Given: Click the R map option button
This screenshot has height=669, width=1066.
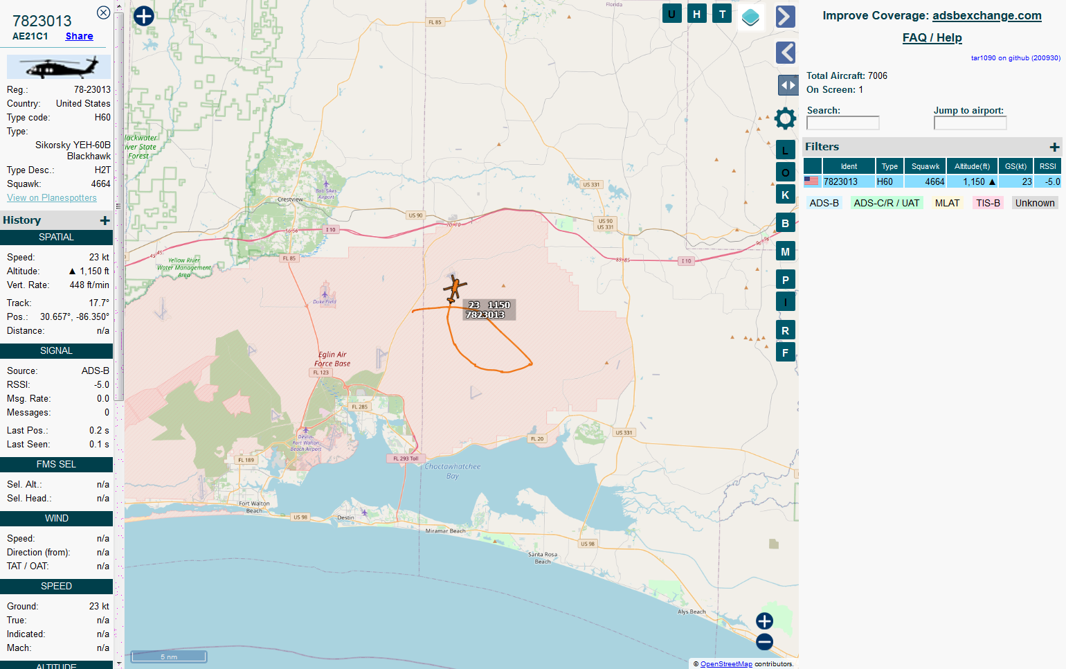Looking at the screenshot, I should click(785, 330).
